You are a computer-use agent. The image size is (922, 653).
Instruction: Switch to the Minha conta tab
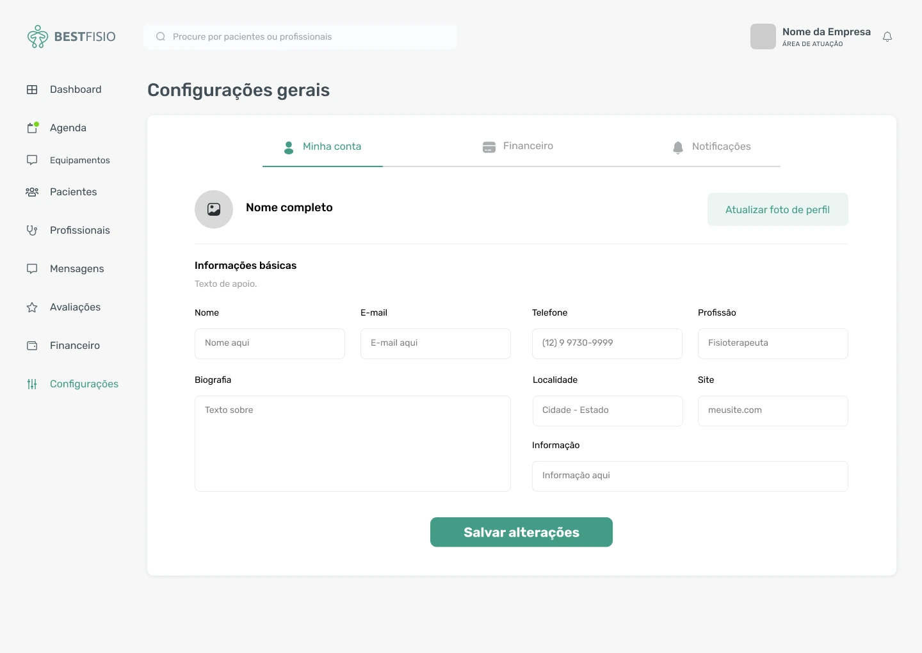[323, 147]
